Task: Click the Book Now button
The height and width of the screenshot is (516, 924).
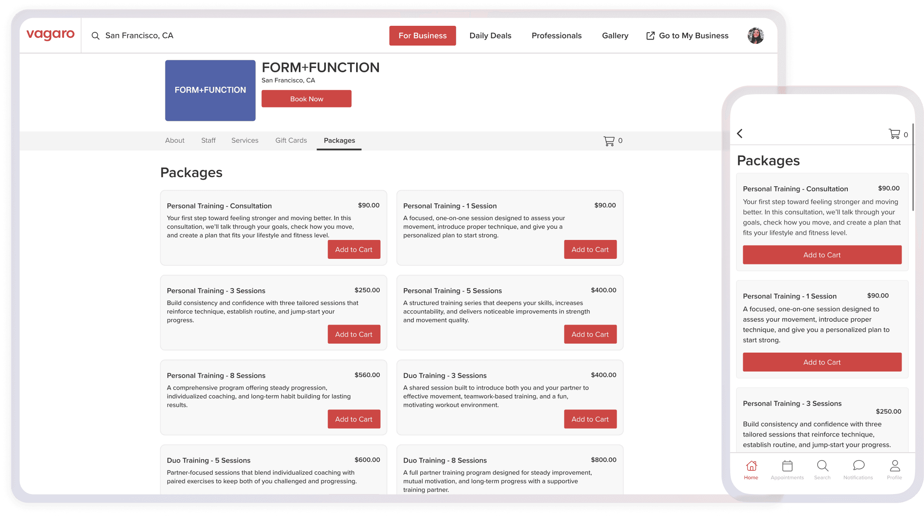Action: point(306,99)
